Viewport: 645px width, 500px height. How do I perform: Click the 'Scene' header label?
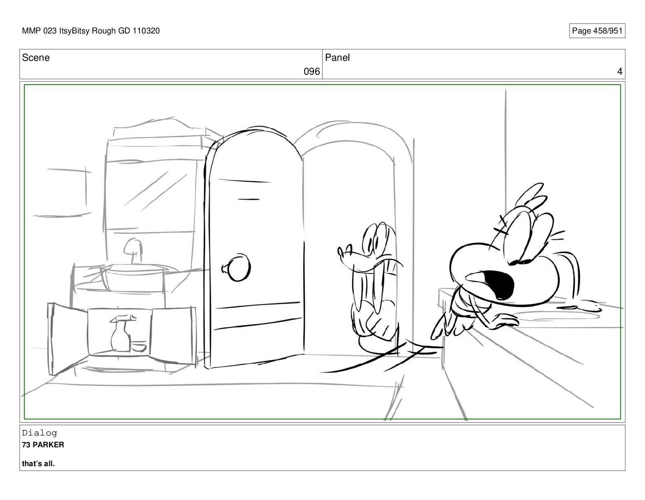[36, 58]
